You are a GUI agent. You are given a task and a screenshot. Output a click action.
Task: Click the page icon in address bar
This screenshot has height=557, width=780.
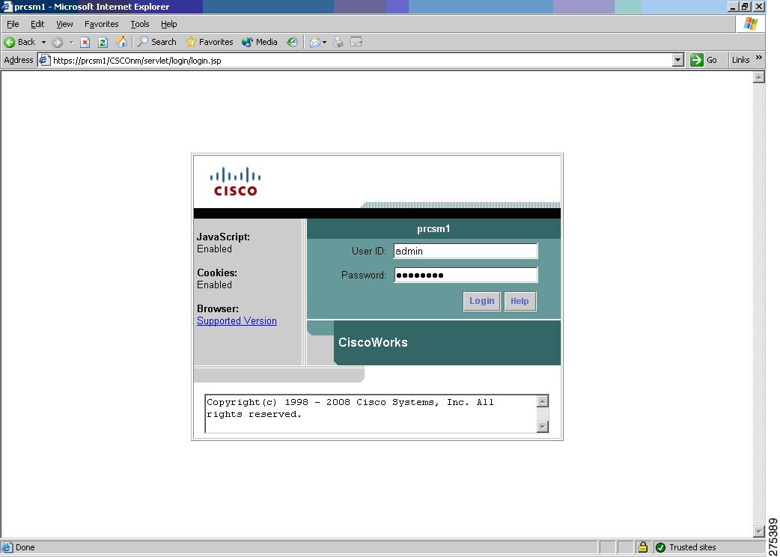click(x=45, y=60)
